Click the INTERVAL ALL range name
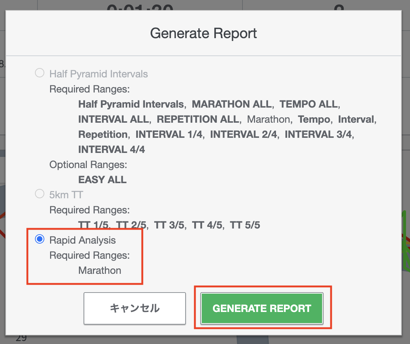 [113, 119]
